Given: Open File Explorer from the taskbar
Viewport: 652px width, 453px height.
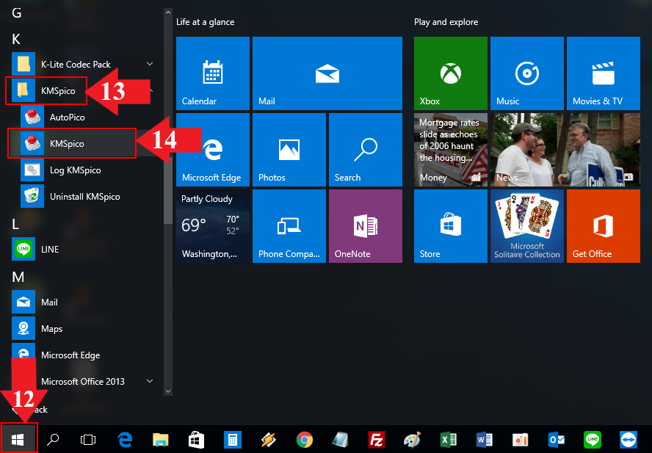Looking at the screenshot, I should [161, 439].
